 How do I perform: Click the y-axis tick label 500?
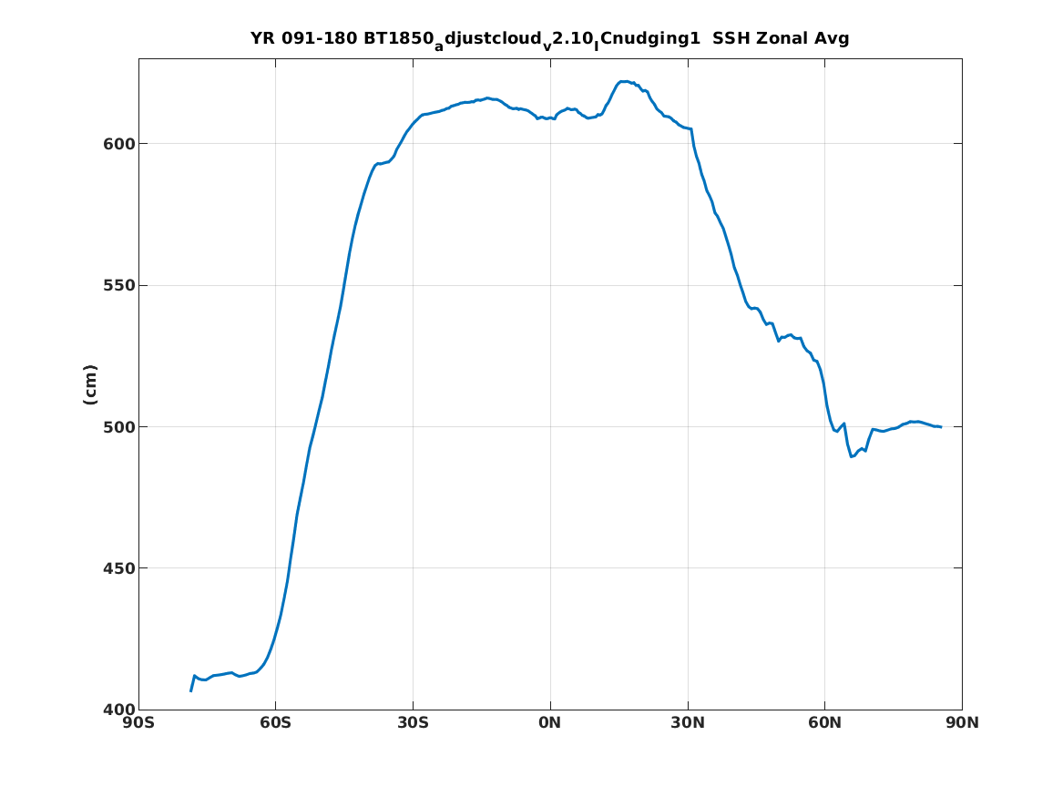119,427
